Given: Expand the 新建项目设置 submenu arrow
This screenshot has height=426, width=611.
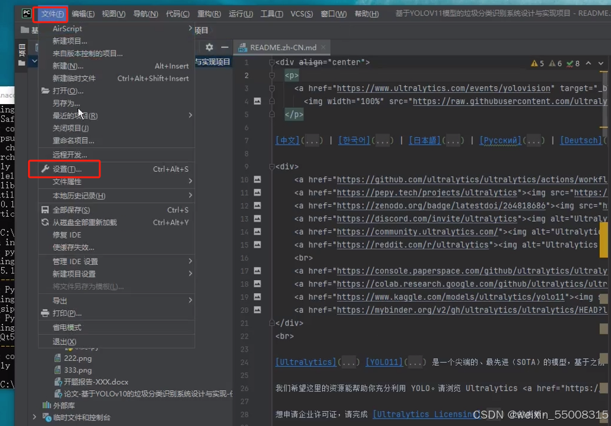Looking at the screenshot, I should 190,273.
